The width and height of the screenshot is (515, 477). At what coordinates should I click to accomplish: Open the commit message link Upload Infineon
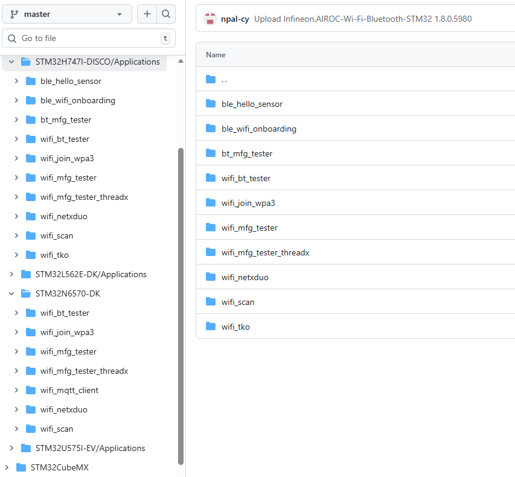click(x=362, y=19)
